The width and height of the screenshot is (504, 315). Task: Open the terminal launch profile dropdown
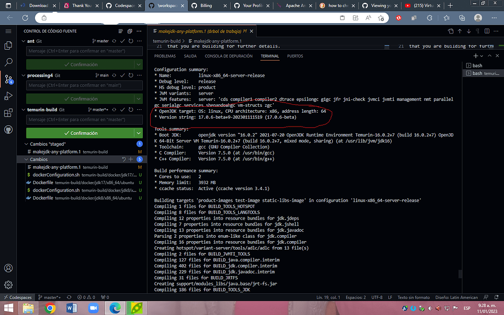tap(481, 56)
